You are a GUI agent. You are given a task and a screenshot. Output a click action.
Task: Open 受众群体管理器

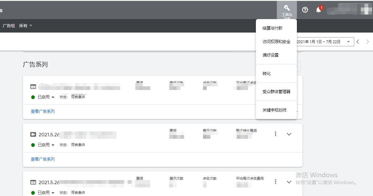277,91
